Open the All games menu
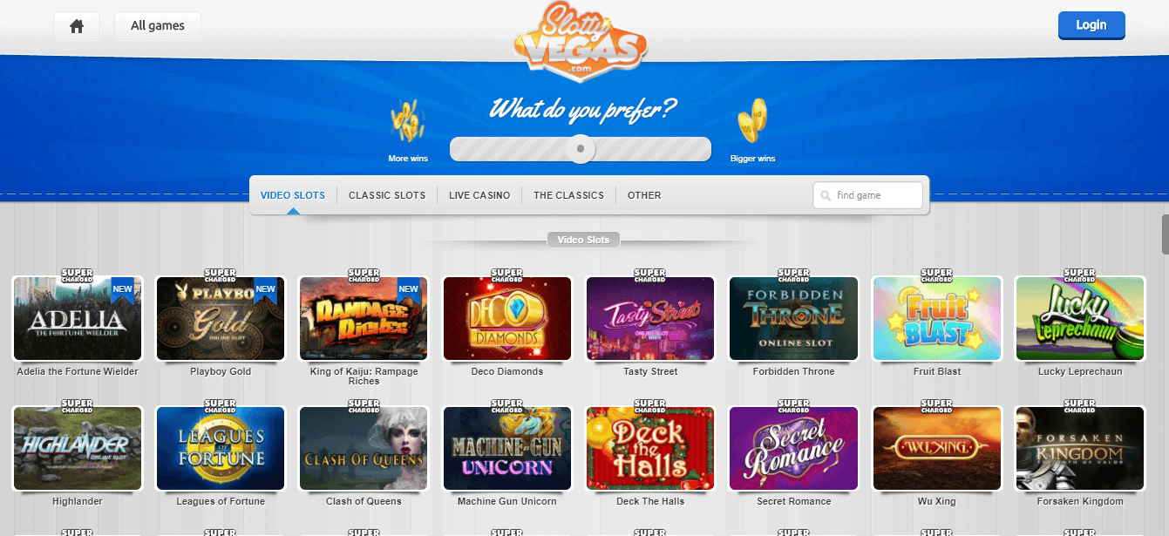 point(158,26)
